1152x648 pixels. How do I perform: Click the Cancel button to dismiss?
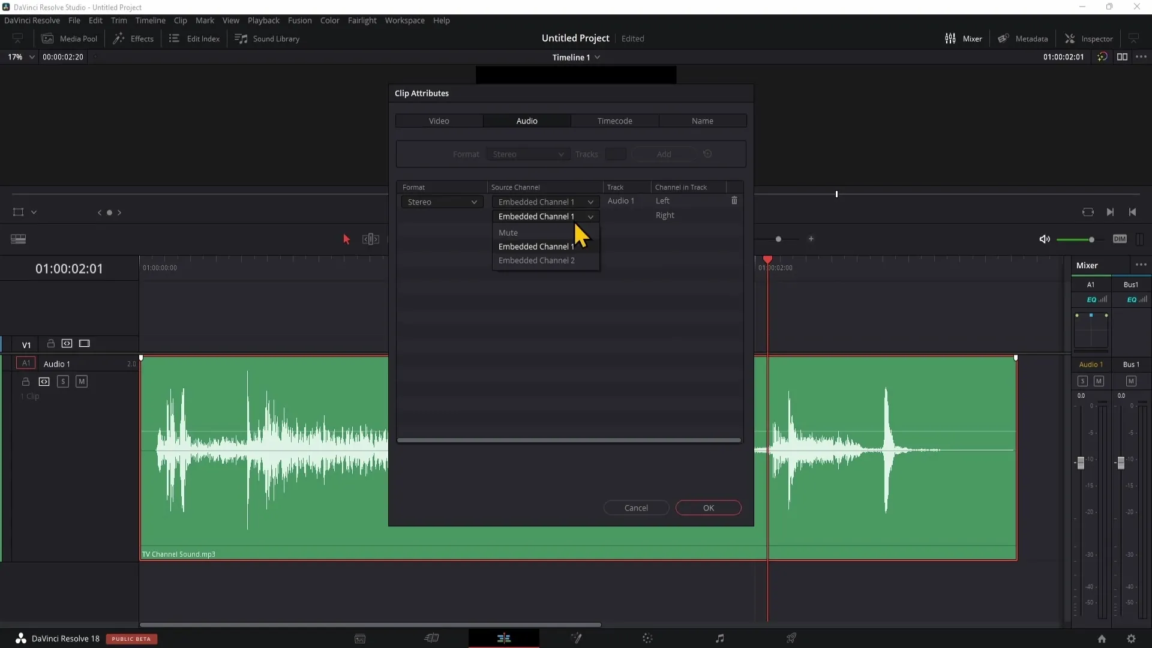(636, 507)
